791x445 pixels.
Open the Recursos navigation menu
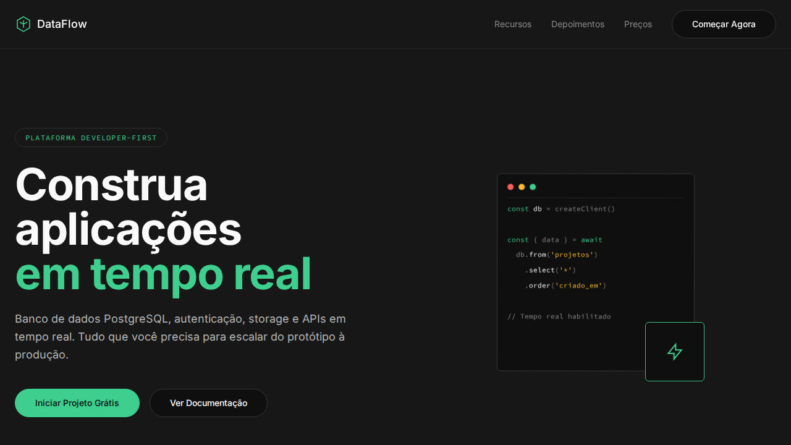tap(512, 24)
